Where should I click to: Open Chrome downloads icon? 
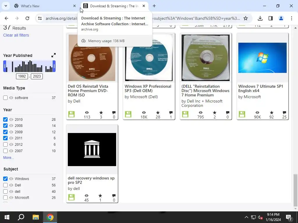tap(260, 18)
